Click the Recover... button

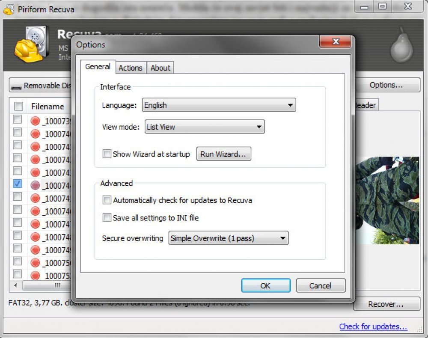pos(386,304)
